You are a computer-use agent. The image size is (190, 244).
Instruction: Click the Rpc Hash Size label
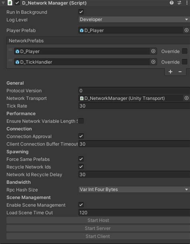click(22, 190)
